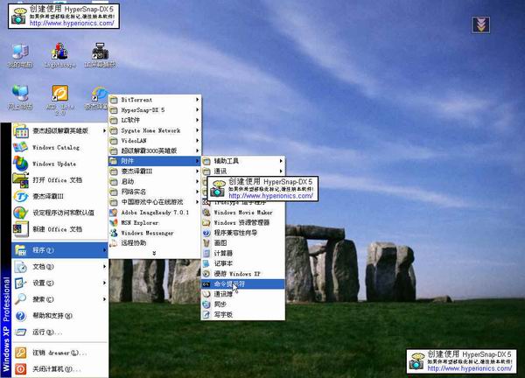Launch 画图 Paint from Accessories
Screen dimensions: 525x378
coord(243,242)
